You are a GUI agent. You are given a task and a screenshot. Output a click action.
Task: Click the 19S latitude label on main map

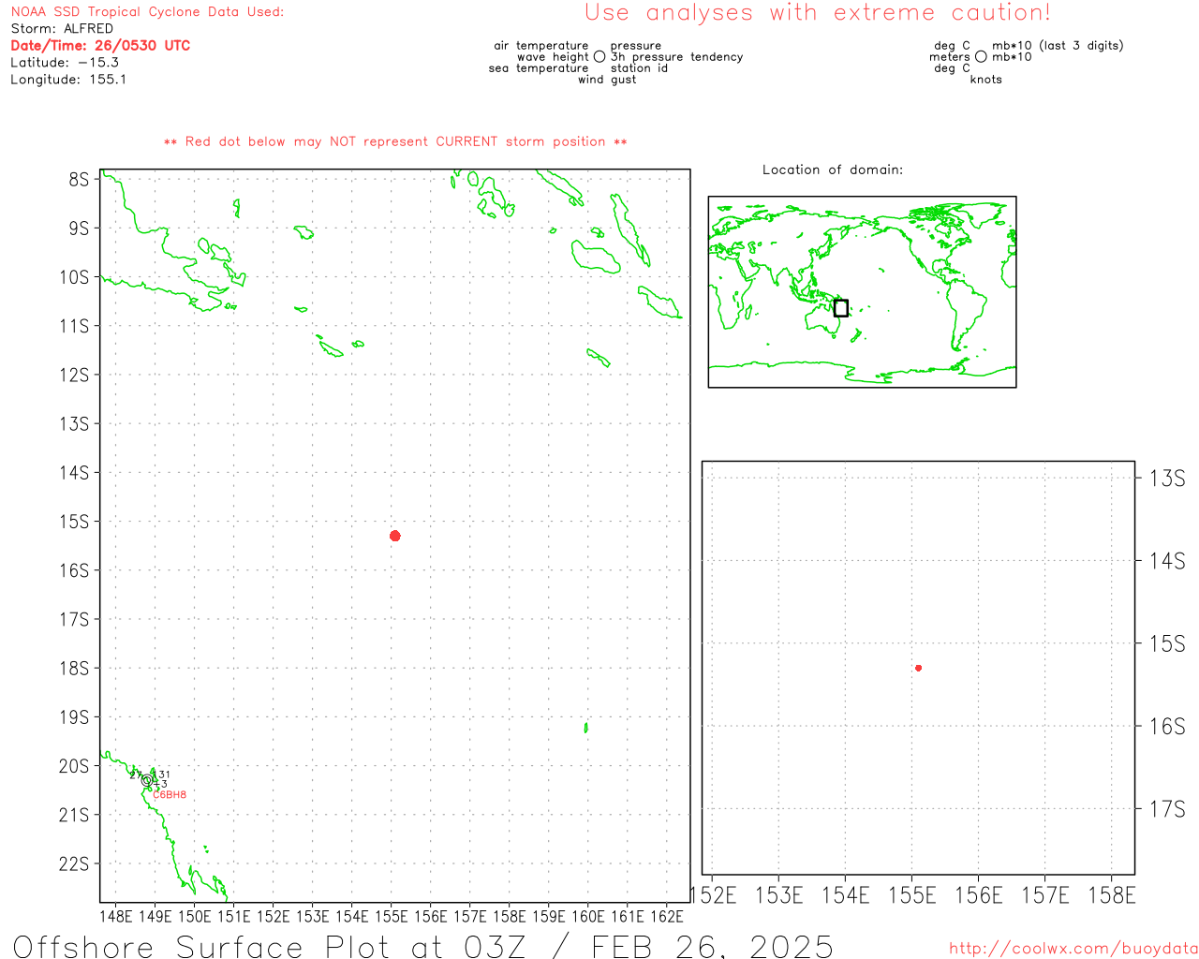point(74,717)
